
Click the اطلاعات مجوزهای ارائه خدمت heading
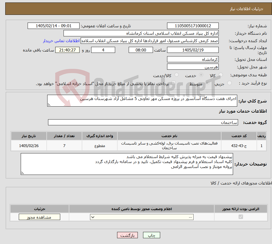pos(241,183)
